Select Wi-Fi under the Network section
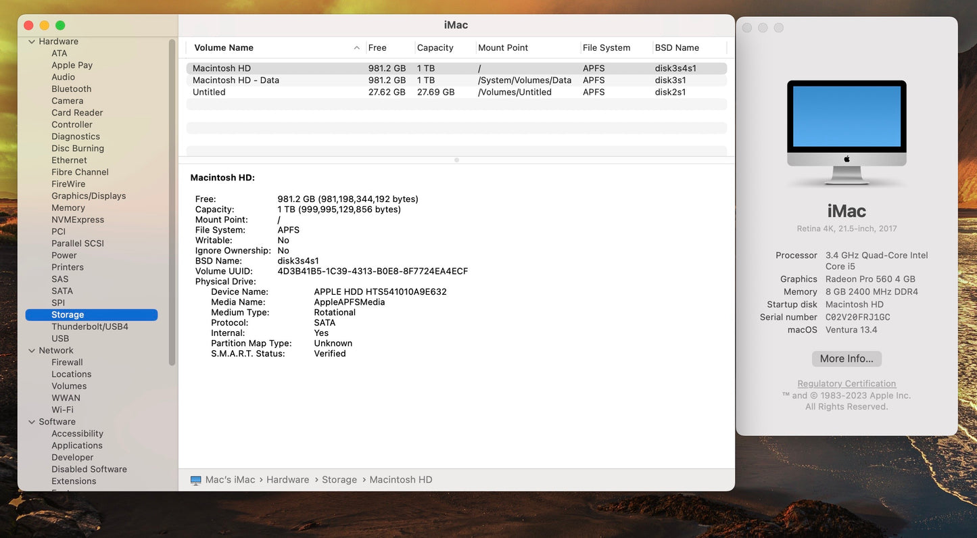The height and width of the screenshot is (538, 977). pyautogui.click(x=62, y=409)
